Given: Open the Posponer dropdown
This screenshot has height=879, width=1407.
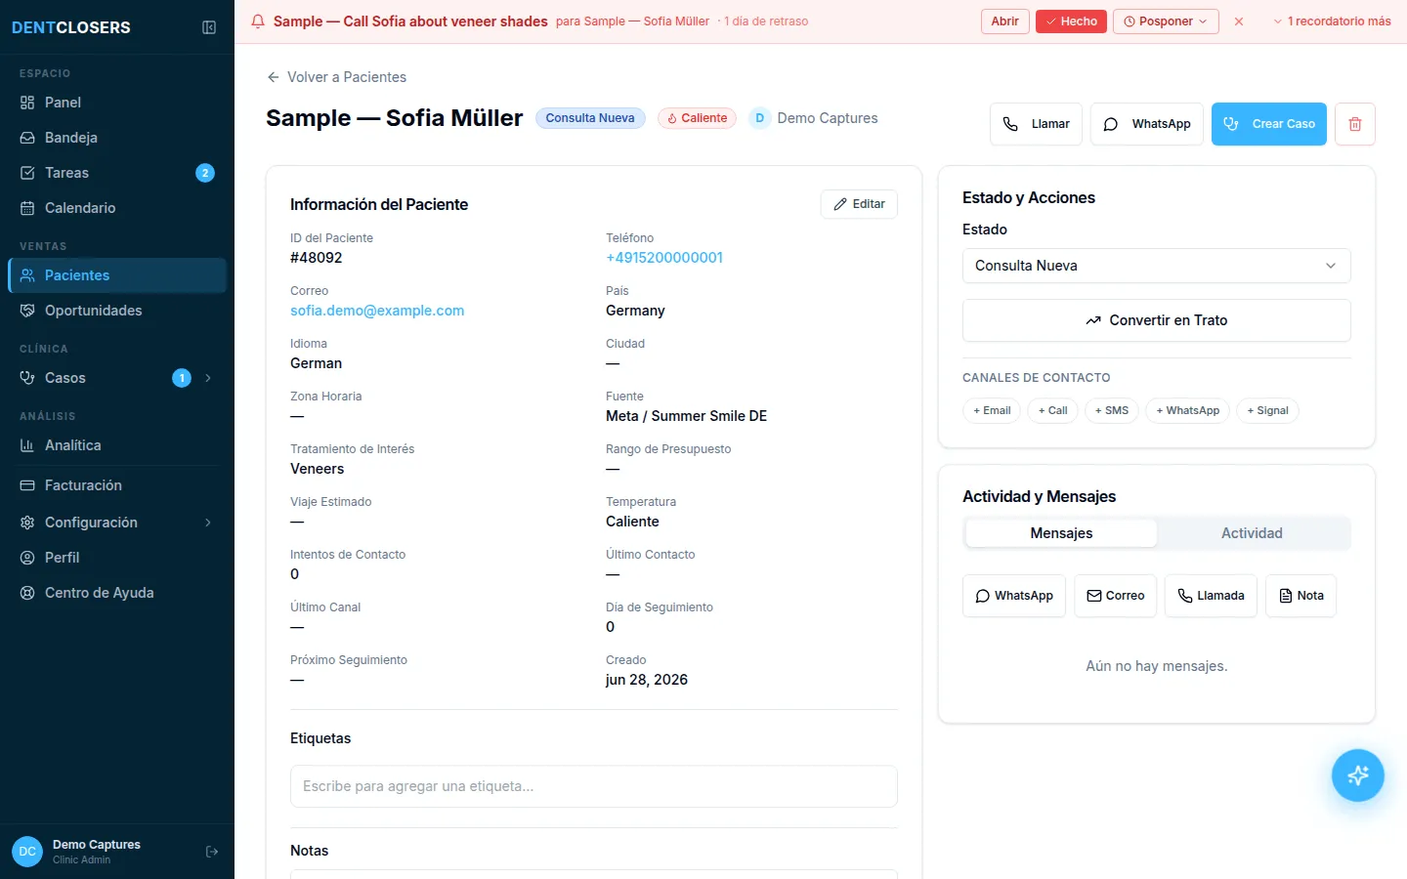Looking at the screenshot, I should point(1166,21).
